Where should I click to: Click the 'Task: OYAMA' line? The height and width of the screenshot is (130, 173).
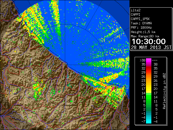pos(141,23)
